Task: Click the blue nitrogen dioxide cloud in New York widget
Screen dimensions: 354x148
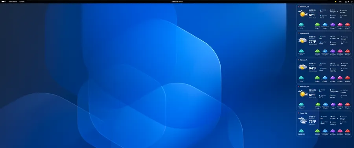Action: (325, 104)
